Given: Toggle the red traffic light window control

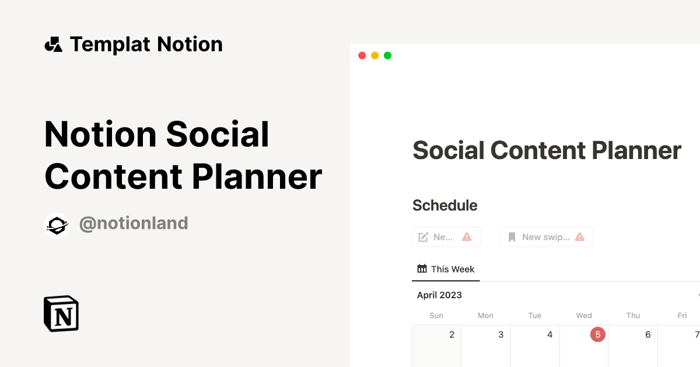Looking at the screenshot, I should tap(362, 55).
